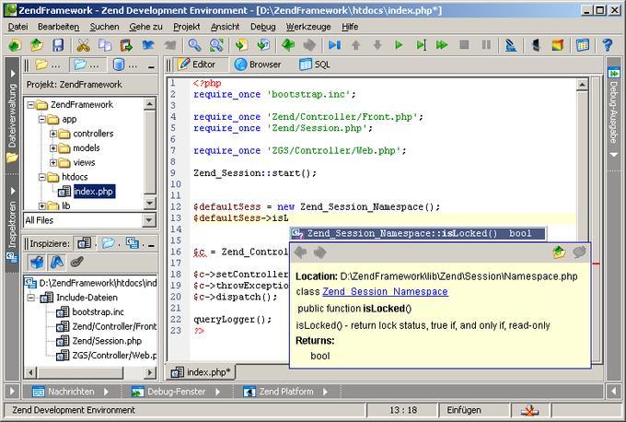Click the Zend Platform panel button
This screenshot has height=422, width=626.
pos(279,392)
